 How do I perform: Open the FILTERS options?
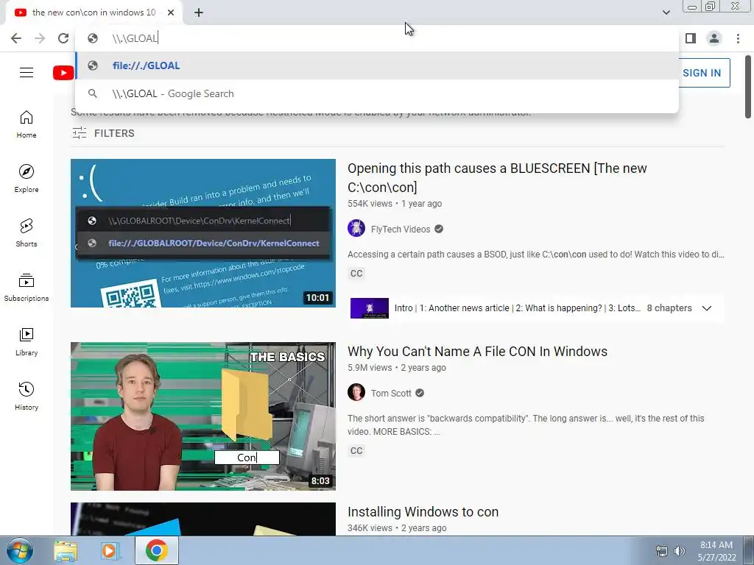pos(103,133)
